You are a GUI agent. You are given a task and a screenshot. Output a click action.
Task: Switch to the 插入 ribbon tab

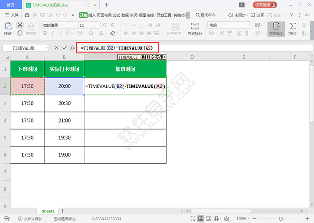point(92,15)
